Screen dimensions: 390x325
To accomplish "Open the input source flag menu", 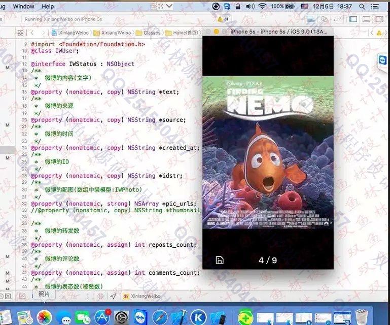I will click(x=304, y=6).
